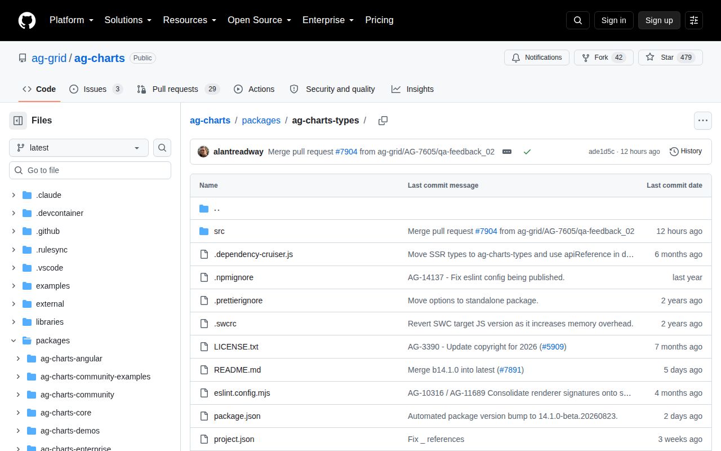Screen dimensions: 721x451
Task: Open the Enterprise dropdown menu
Action: 328,20
